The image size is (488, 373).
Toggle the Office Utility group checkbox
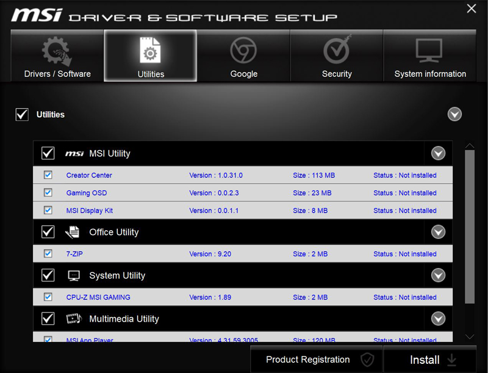pyautogui.click(x=48, y=232)
